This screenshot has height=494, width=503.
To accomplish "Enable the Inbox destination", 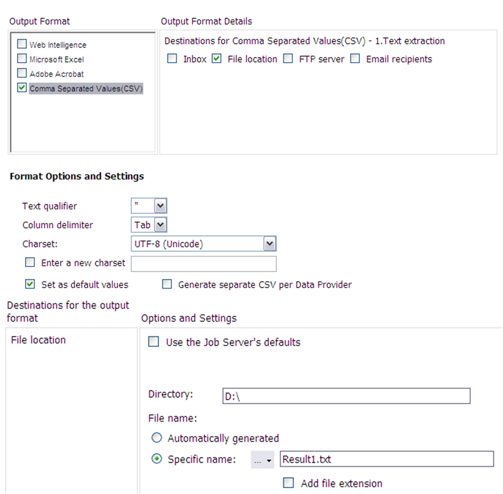I will 171,58.
